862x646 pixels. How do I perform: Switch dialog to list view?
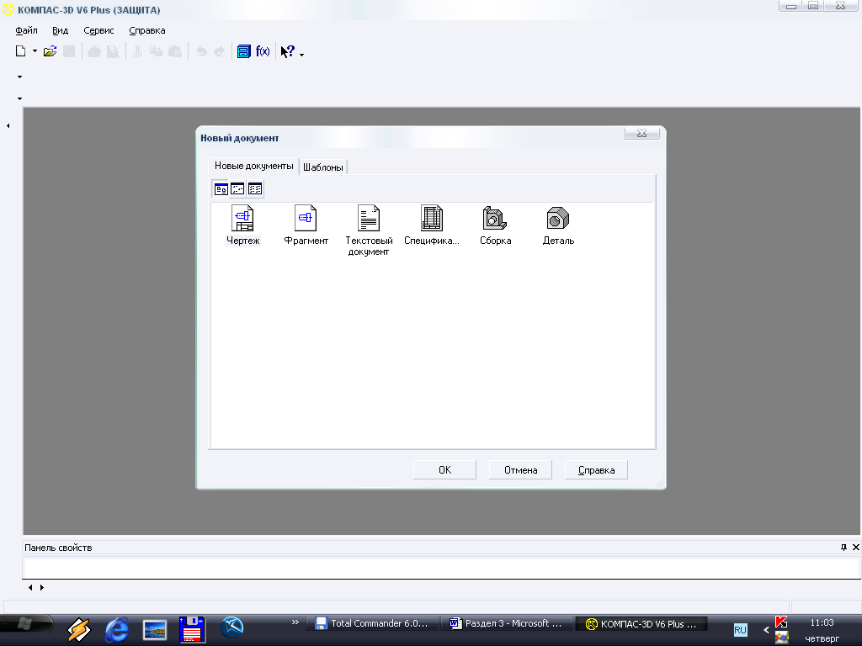click(x=255, y=189)
